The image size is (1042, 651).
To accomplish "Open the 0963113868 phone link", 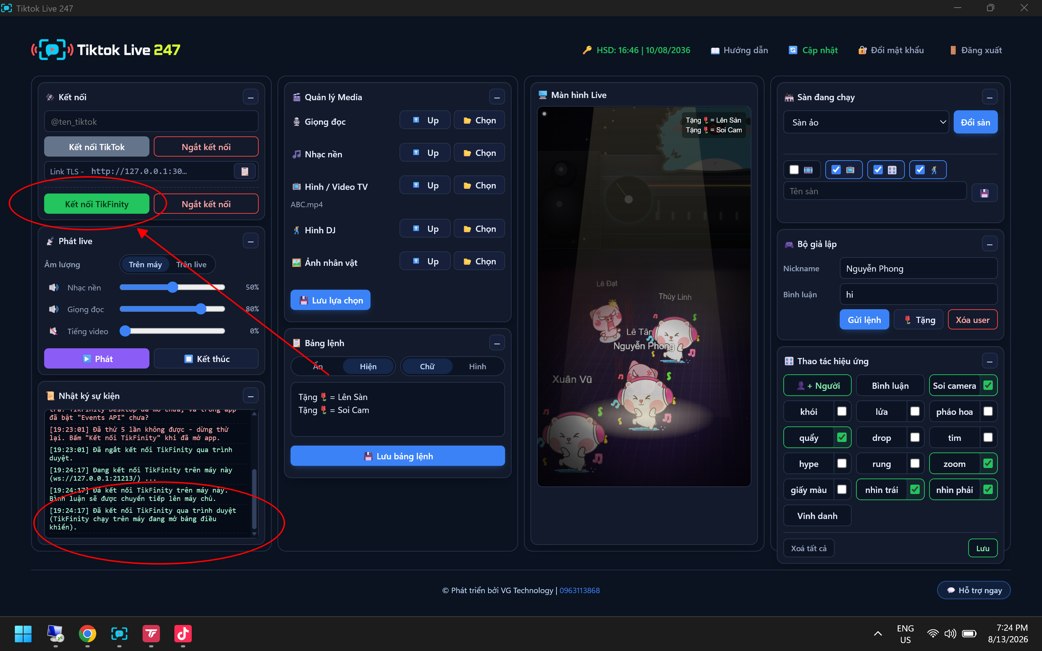I will 579,590.
